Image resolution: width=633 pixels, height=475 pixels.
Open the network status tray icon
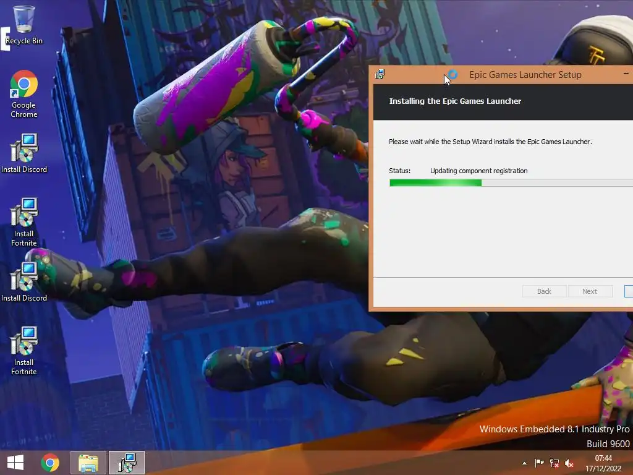[554, 463]
